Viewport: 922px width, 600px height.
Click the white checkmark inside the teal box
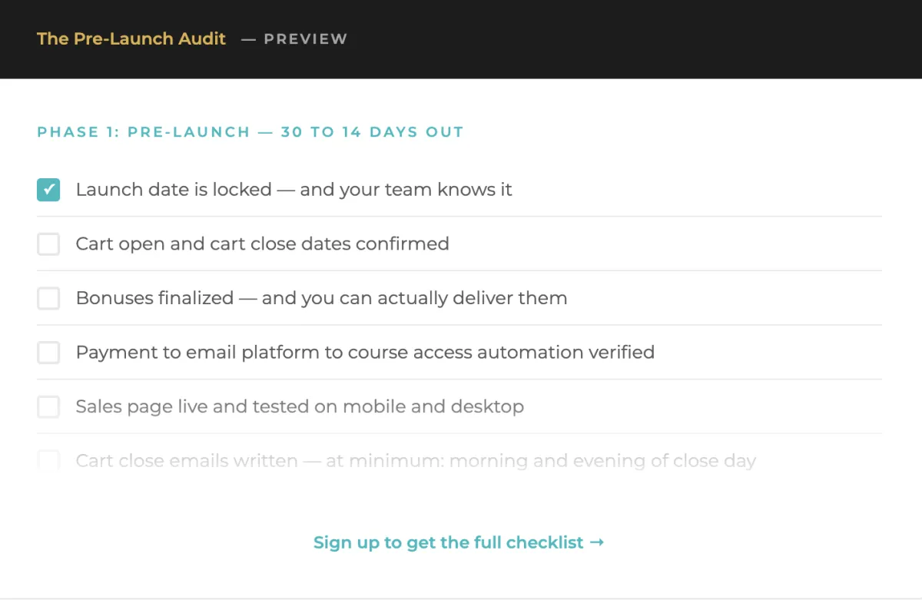(x=48, y=190)
